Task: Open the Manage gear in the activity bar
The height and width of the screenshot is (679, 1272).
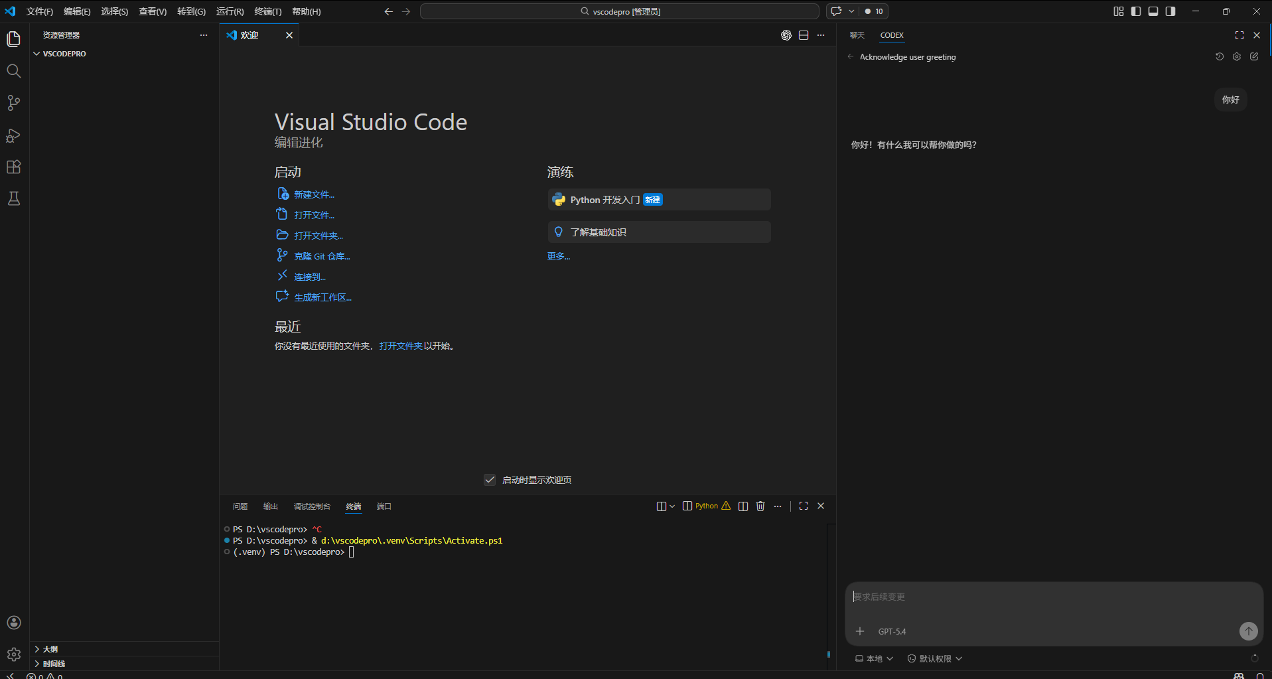Action: (14, 654)
